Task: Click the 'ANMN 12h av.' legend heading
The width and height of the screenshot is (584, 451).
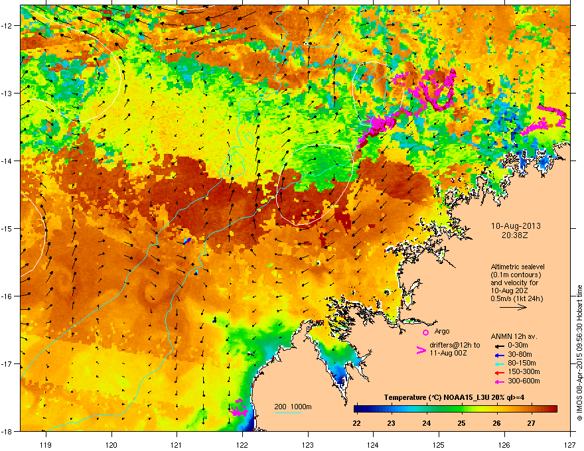Action: pyautogui.click(x=514, y=336)
